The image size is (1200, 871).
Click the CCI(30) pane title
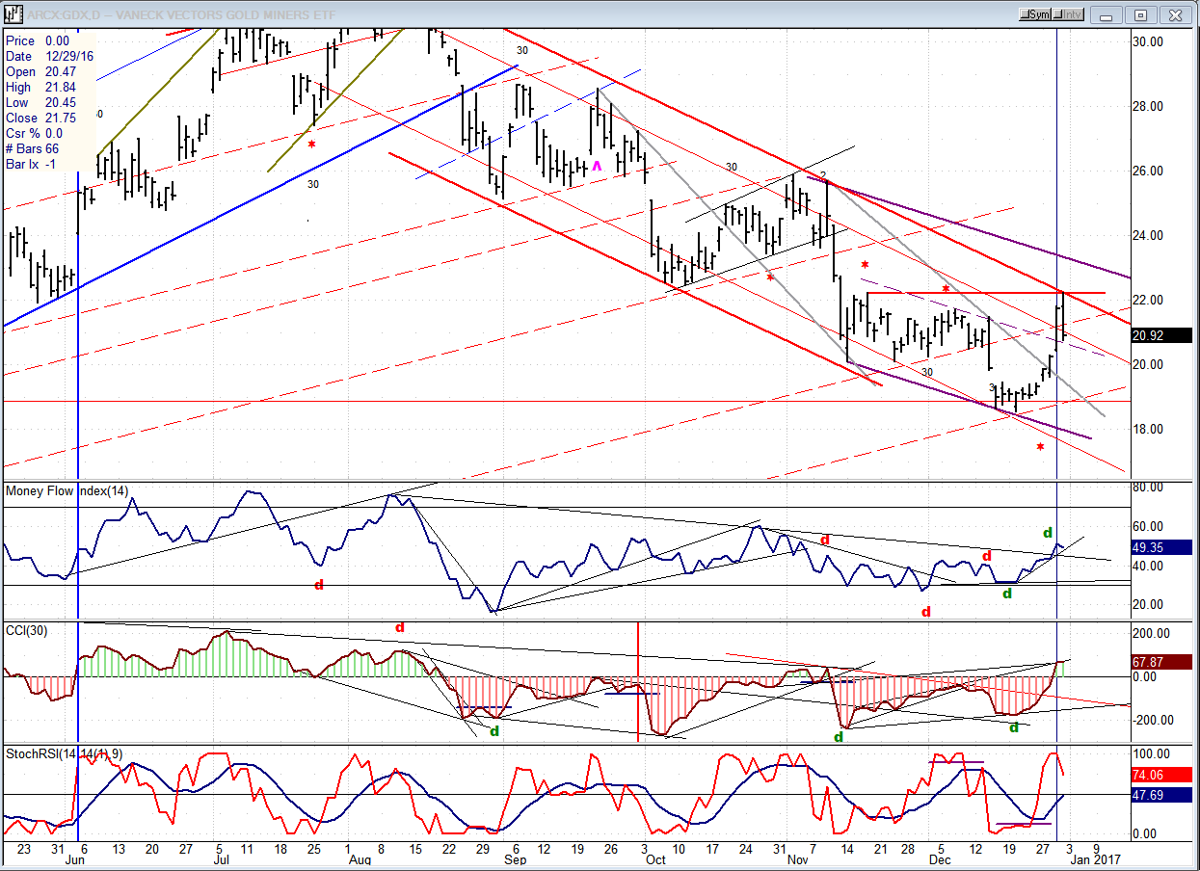pos(26,630)
